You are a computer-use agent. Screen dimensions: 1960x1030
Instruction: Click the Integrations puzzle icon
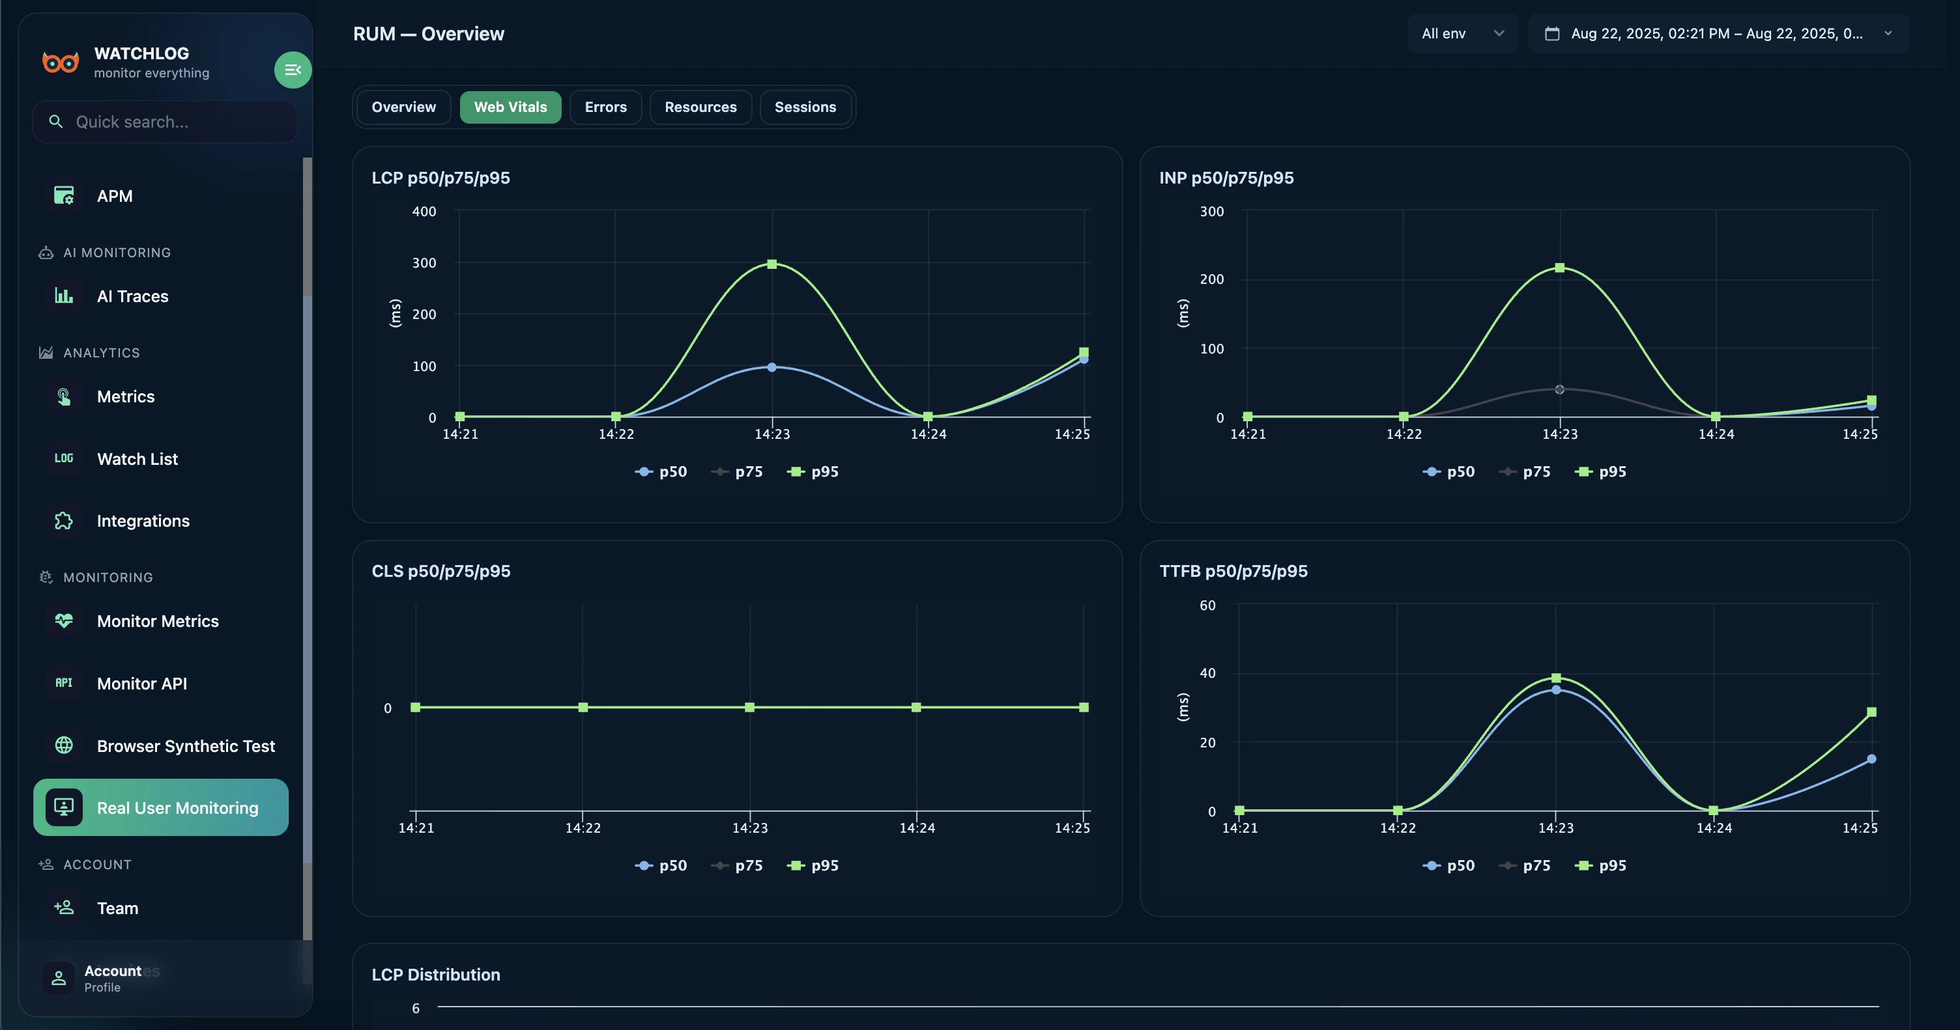click(x=64, y=521)
